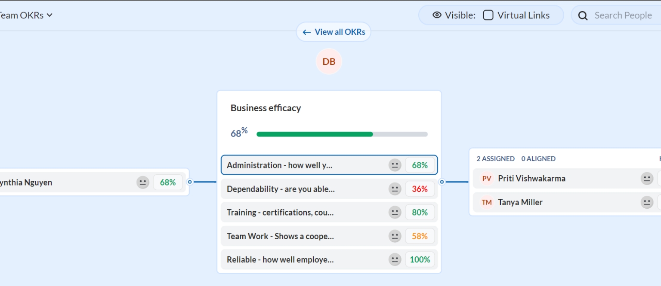This screenshot has height=286, width=661.
Task: Click the DB avatar circle
Action: tap(329, 61)
